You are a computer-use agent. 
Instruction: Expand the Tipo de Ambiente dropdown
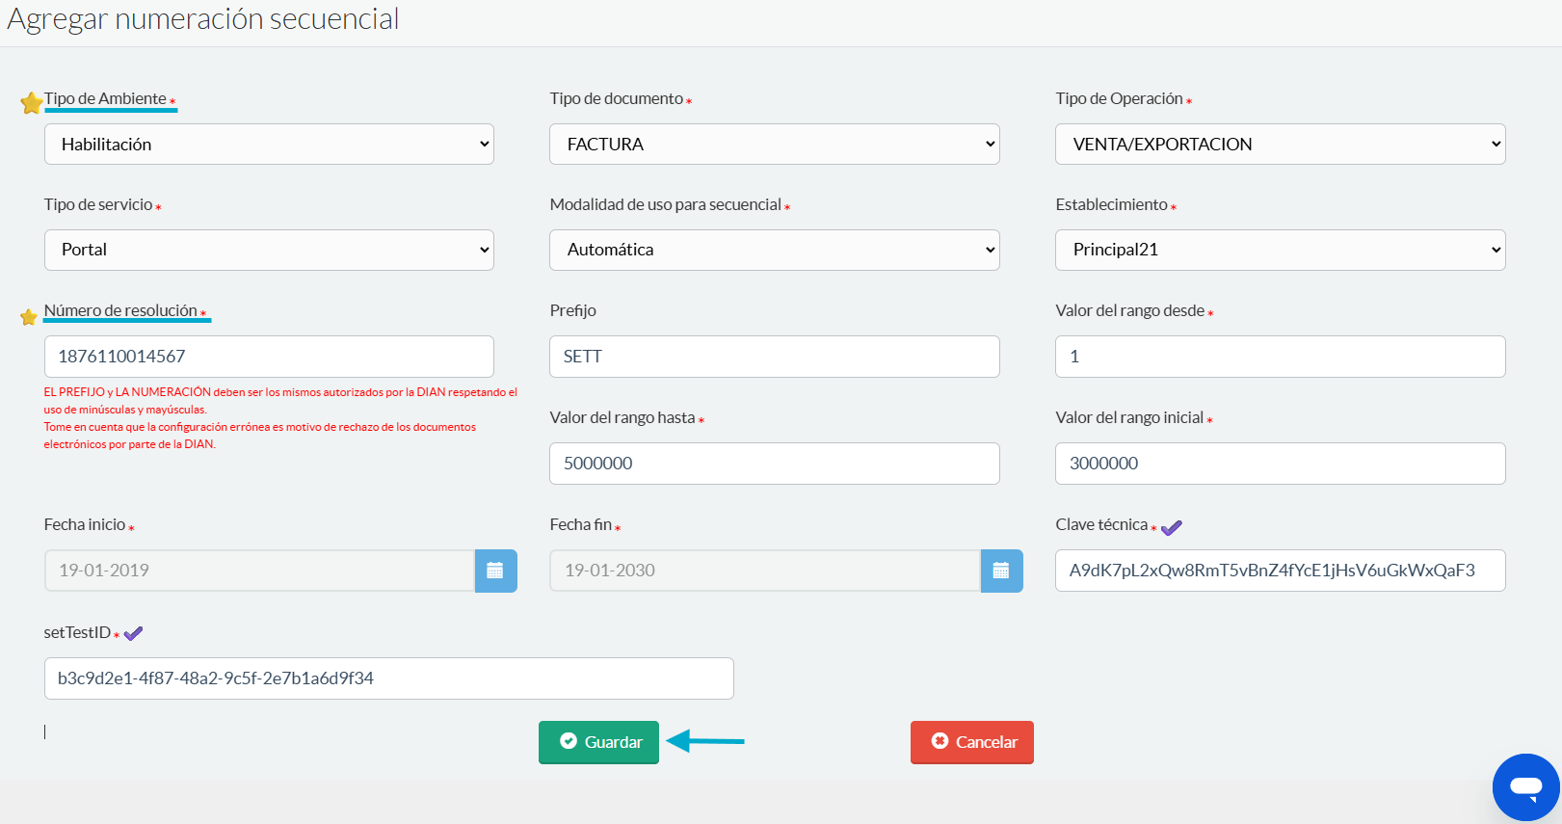click(269, 145)
